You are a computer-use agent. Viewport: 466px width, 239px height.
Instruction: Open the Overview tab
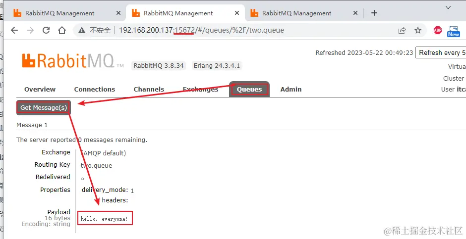40,89
